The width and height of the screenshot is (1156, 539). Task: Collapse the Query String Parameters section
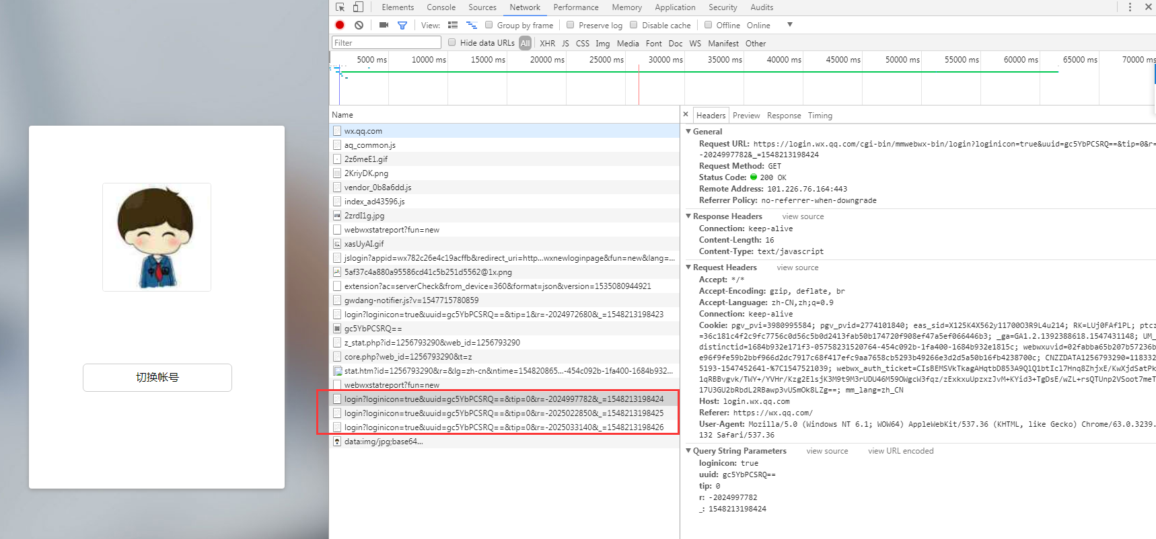688,450
